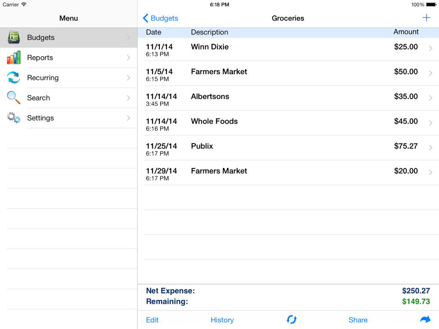This screenshot has height=329, width=439.
Task: Open the Whole Foods transaction chevron
Action: [431, 123]
